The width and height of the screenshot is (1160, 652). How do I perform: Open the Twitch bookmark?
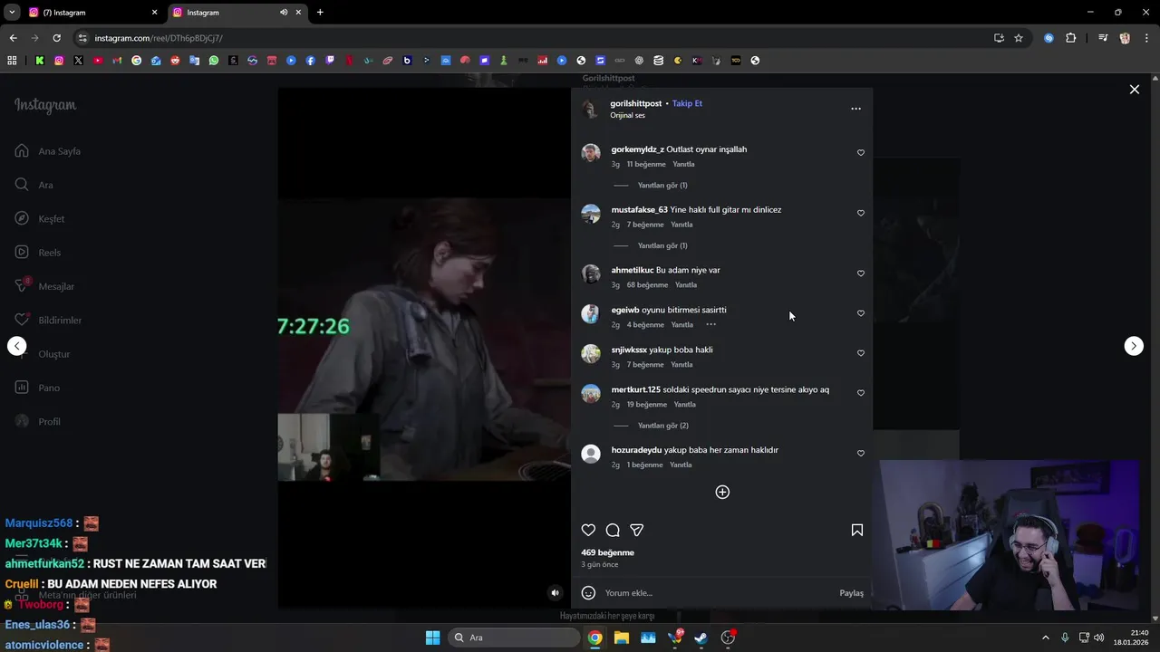(330, 61)
